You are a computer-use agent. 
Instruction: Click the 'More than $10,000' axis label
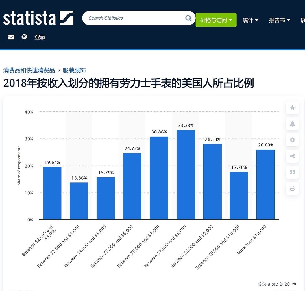coord(252,240)
